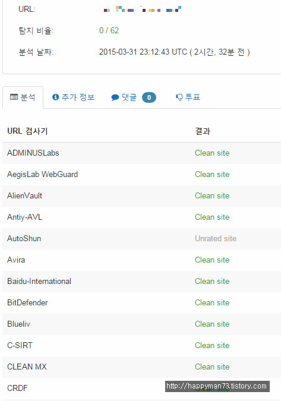Select the C-SIRT scanner name
This screenshot has height=401, width=281.
pyautogui.click(x=20, y=345)
